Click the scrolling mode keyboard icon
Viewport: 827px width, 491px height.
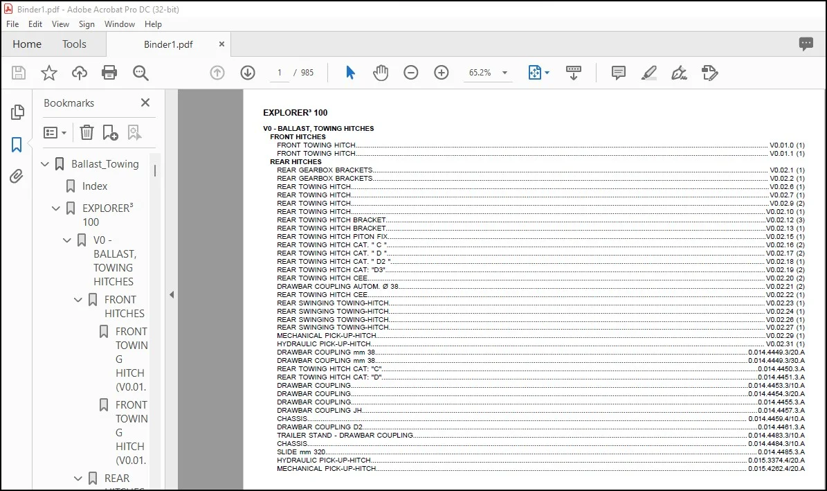pos(573,73)
